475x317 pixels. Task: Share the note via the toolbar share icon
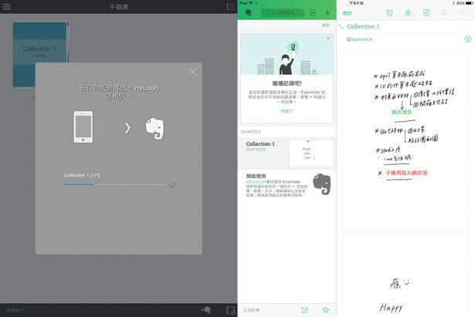(x=426, y=12)
